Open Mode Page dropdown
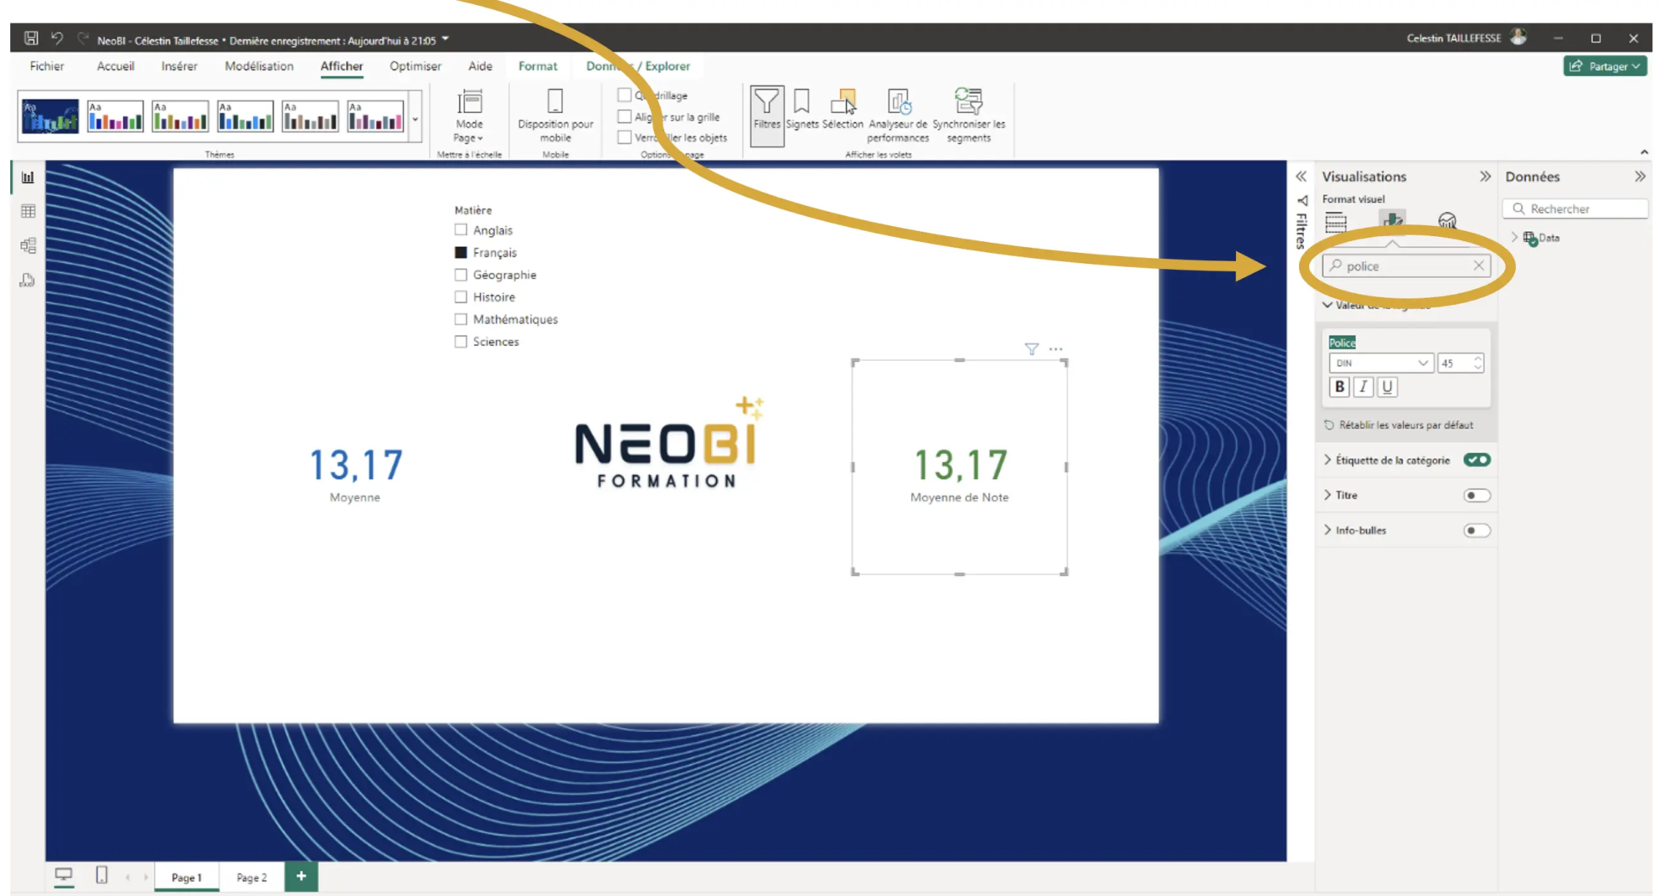The height and width of the screenshot is (896, 1675). point(469,116)
